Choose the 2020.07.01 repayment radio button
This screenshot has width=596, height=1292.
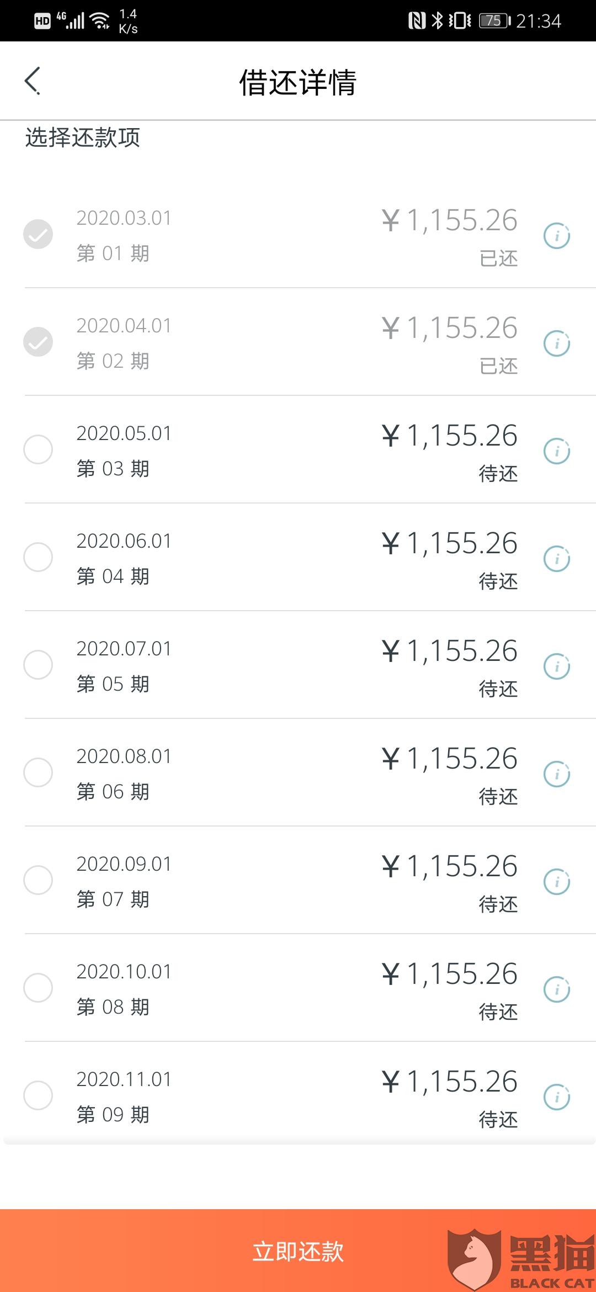pyautogui.click(x=38, y=665)
